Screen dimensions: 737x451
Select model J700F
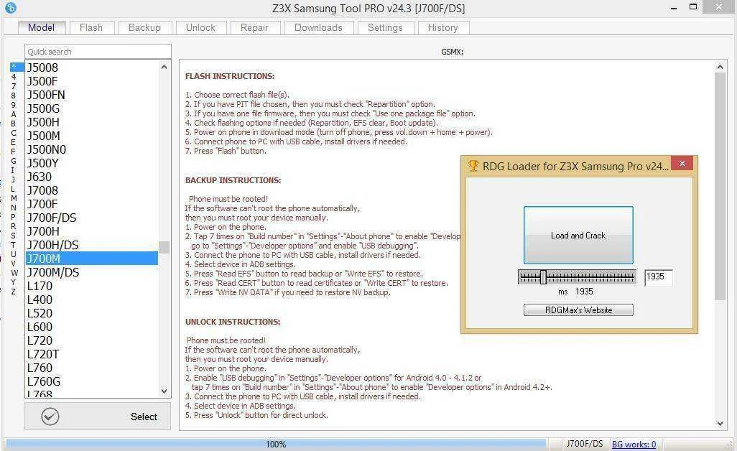coord(92,204)
